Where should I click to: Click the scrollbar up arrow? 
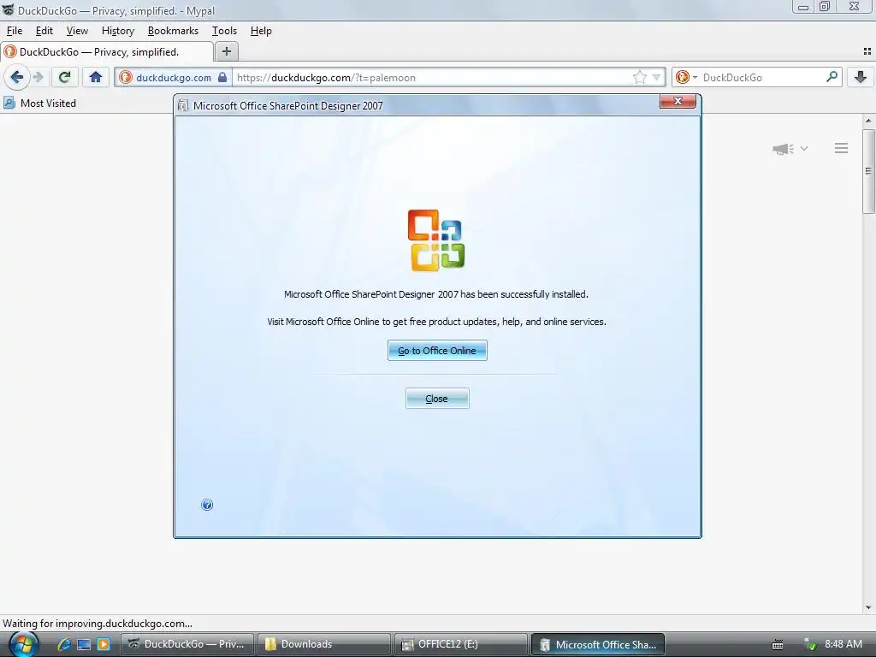coord(869,121)
